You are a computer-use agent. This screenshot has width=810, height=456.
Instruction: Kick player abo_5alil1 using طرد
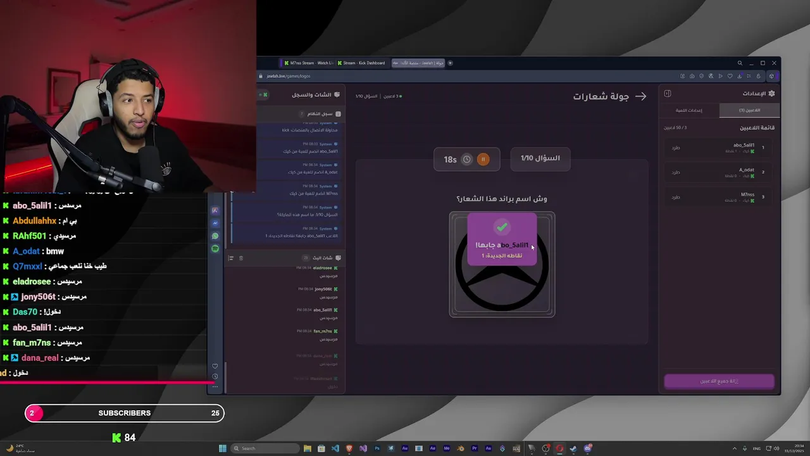pyautogui.click(x=676, y=148)
